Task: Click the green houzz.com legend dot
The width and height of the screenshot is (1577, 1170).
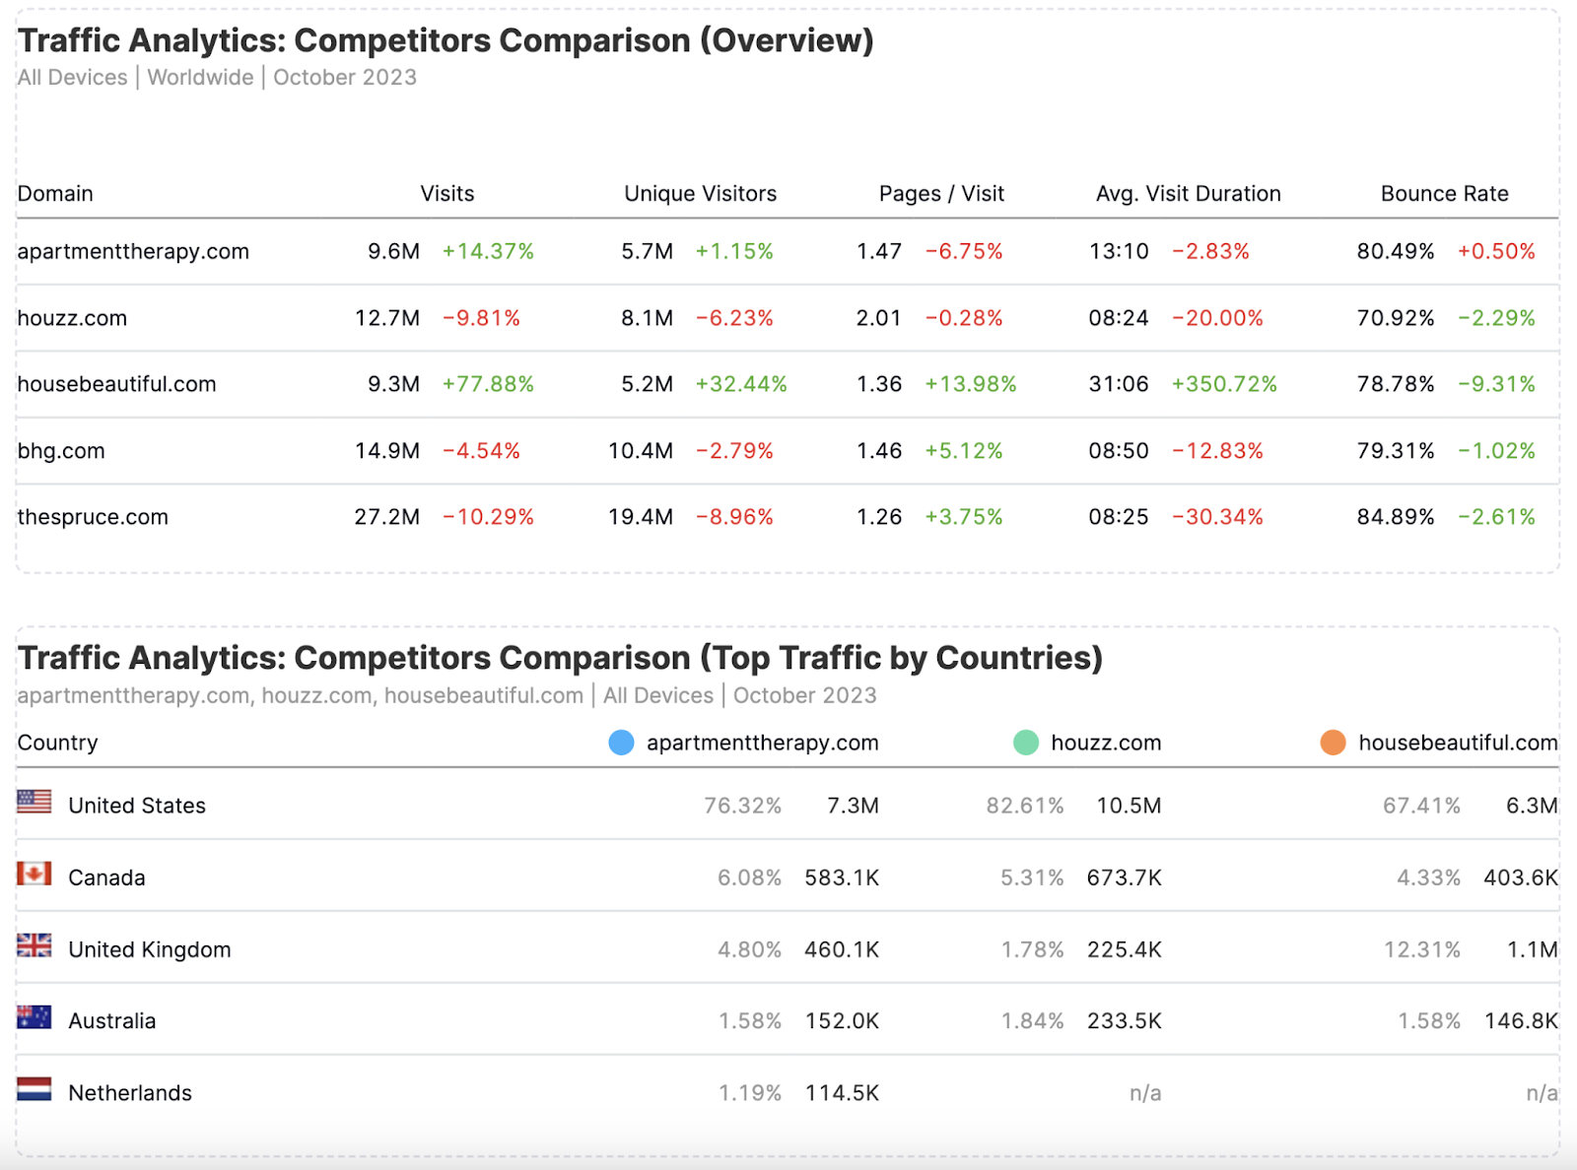Action: (1026, 743)
